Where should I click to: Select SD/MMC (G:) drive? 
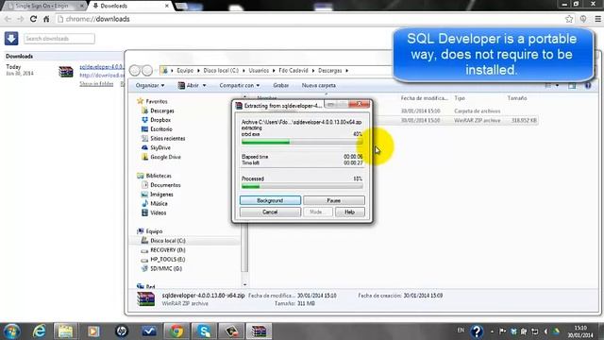[x=166, y=268]
